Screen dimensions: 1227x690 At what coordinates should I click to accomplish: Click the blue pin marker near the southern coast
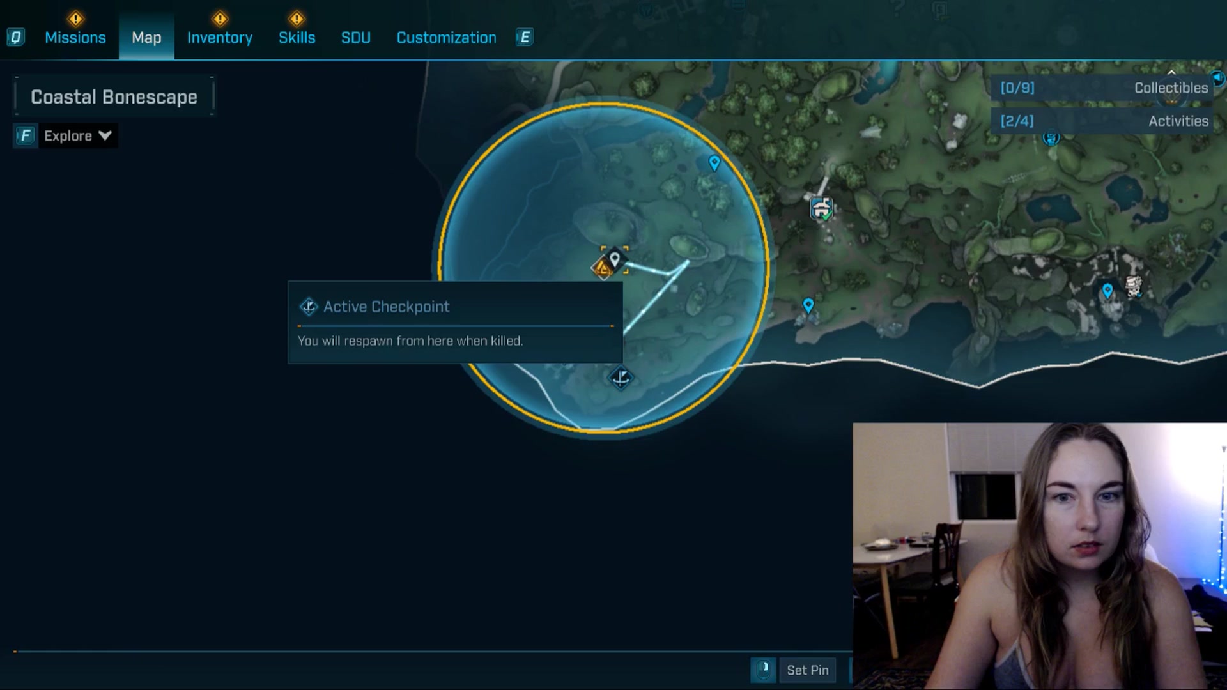[x=808, y=305]
